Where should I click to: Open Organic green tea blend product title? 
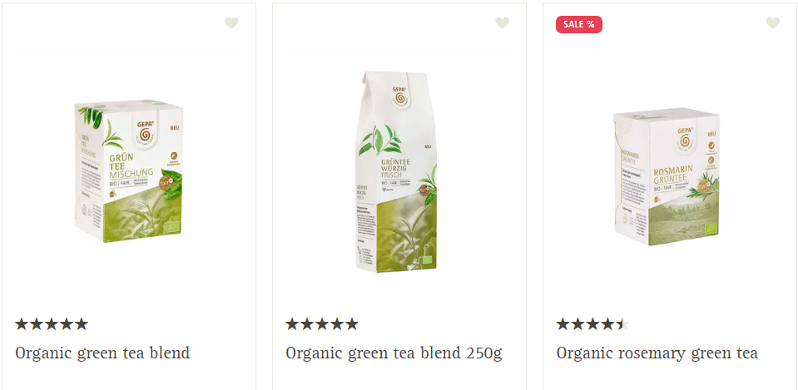coord(102,353)
